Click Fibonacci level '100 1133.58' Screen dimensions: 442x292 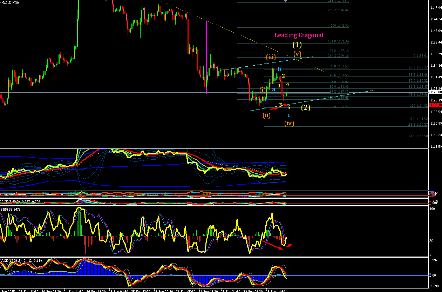(x=340, y=66)
